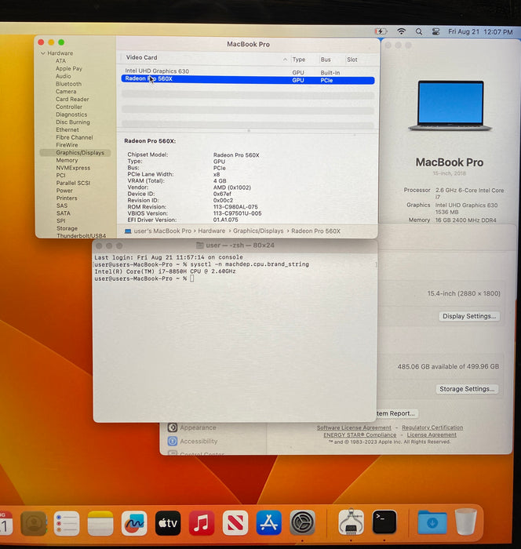Click the Terminal command prompt cursor
Screen dimensions: 521x549
pos(191,278)
